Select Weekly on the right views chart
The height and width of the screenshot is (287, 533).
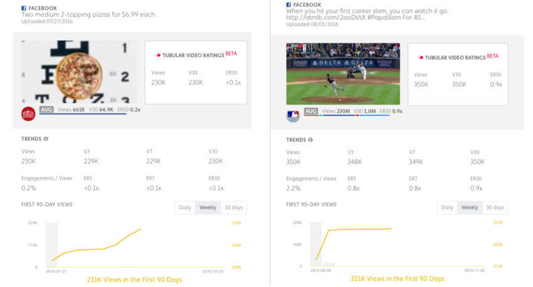pos(470,208)
